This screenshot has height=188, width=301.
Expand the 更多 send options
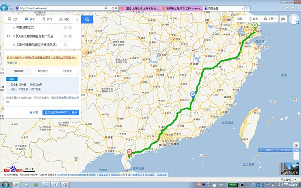pos(75,112)
